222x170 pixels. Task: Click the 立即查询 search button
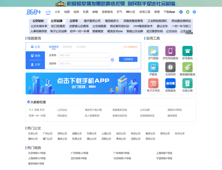(x=128, y=59)
